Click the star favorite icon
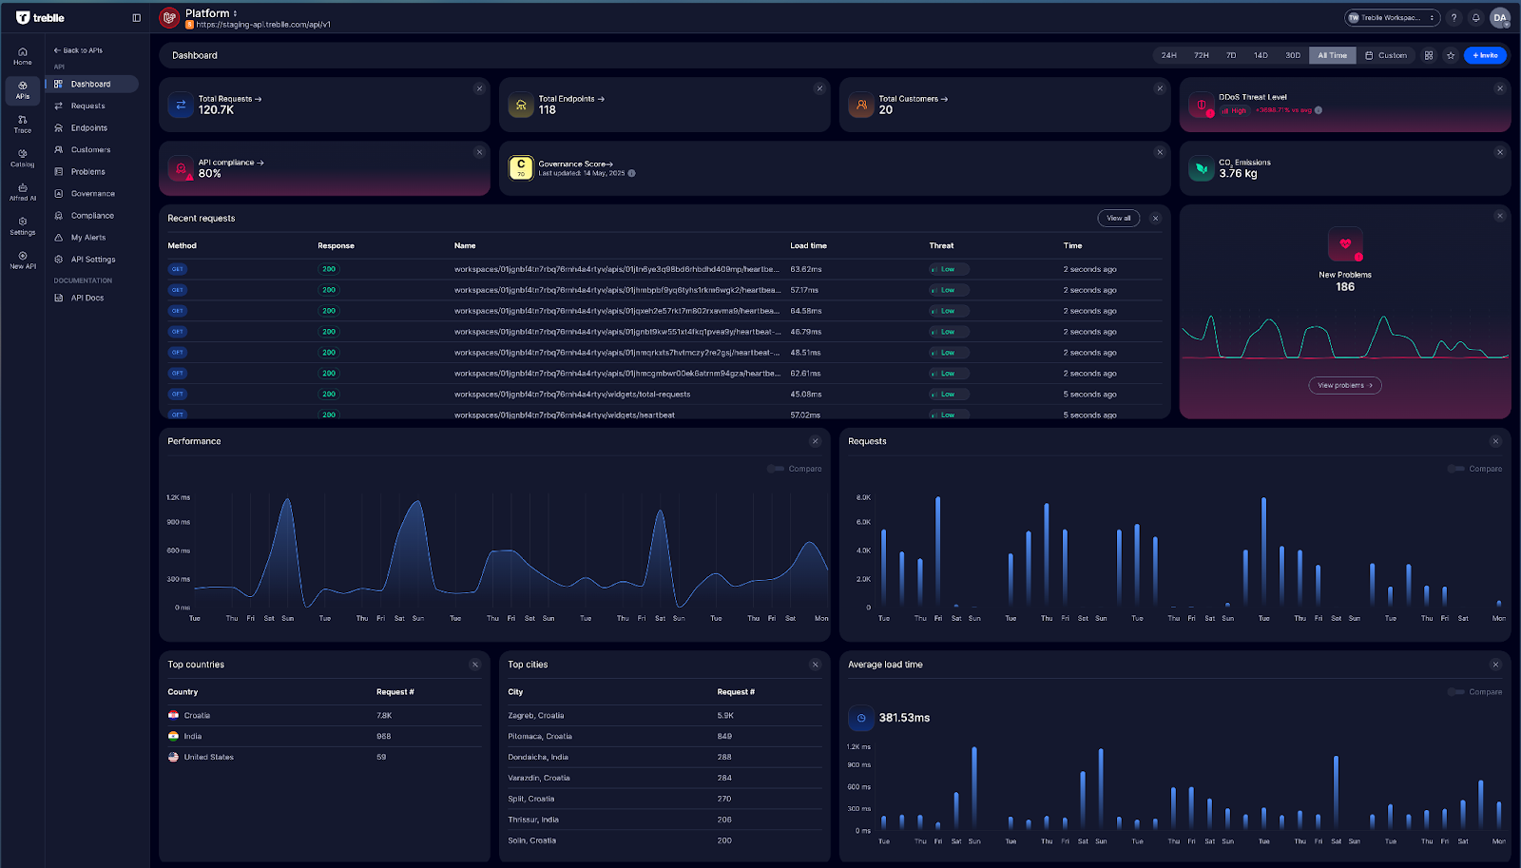The height and width of the screenshot is (868, 1521). click(1451, 55)
